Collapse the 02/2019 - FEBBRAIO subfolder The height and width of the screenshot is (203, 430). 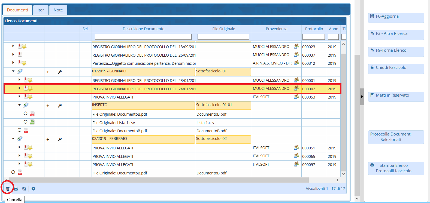13,139
